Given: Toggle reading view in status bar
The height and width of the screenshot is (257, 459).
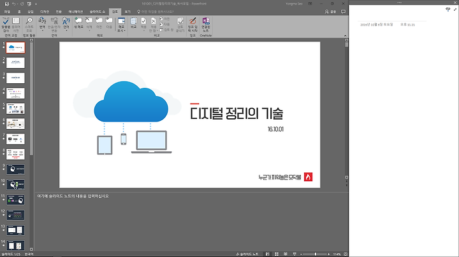Looking at the screenshot, I should pyautogui.click(x=286, y=254).
